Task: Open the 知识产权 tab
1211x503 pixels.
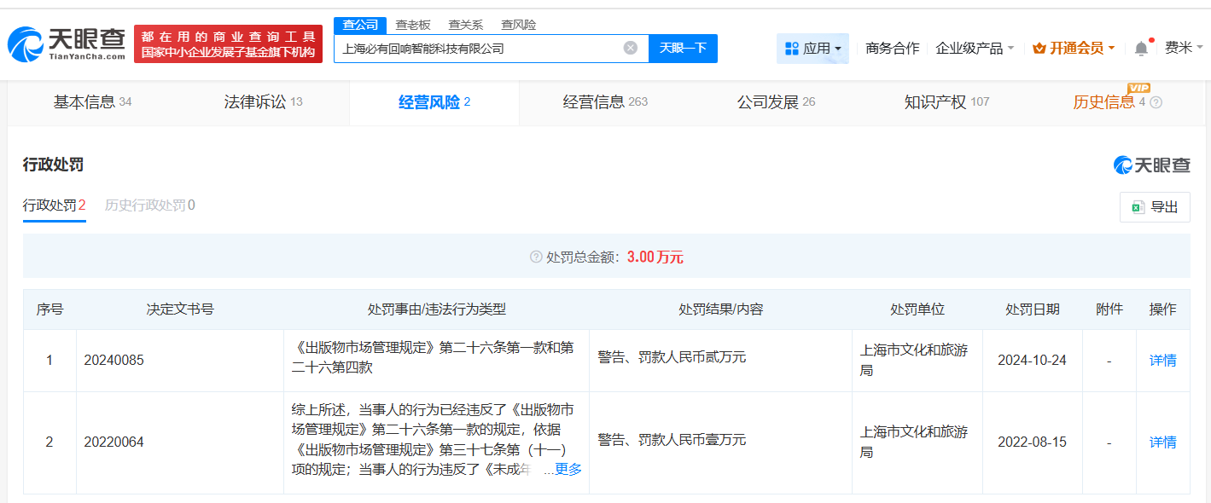Action: point(946,102)
